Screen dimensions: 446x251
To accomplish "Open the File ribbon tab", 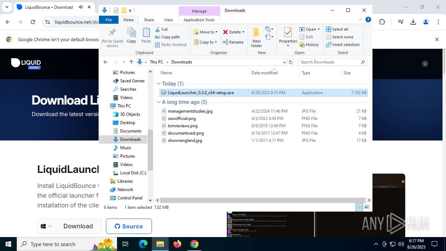I will 109,20.
